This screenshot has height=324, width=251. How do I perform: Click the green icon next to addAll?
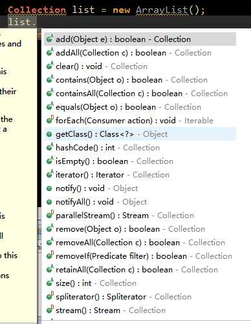[x=50, y=52]
